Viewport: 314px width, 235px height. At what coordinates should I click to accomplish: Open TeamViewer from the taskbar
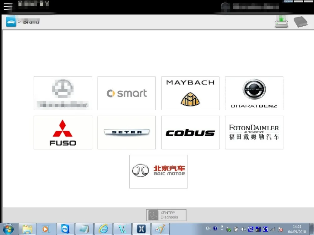pos(65,229)
